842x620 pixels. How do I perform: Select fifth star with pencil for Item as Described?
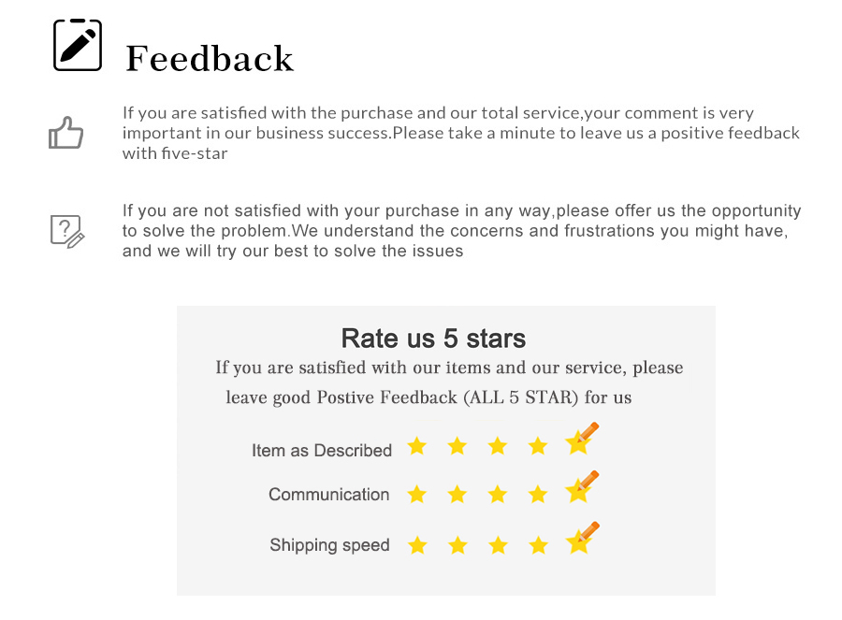point(582,440)
